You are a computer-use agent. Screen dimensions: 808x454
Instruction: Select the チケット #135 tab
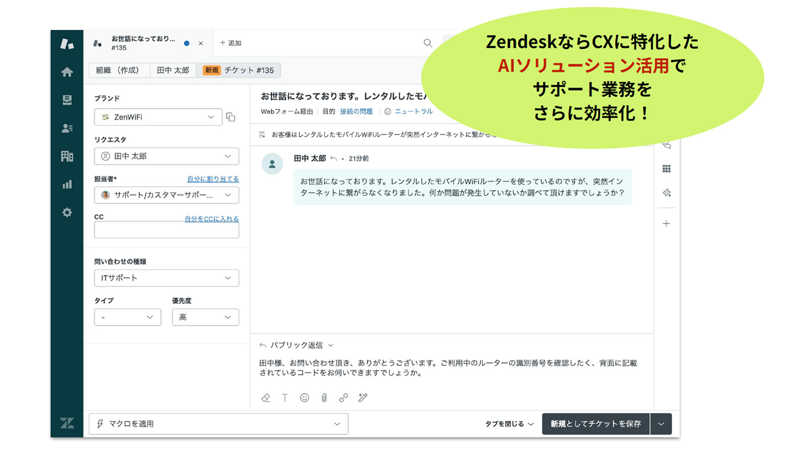click(238, 70)
